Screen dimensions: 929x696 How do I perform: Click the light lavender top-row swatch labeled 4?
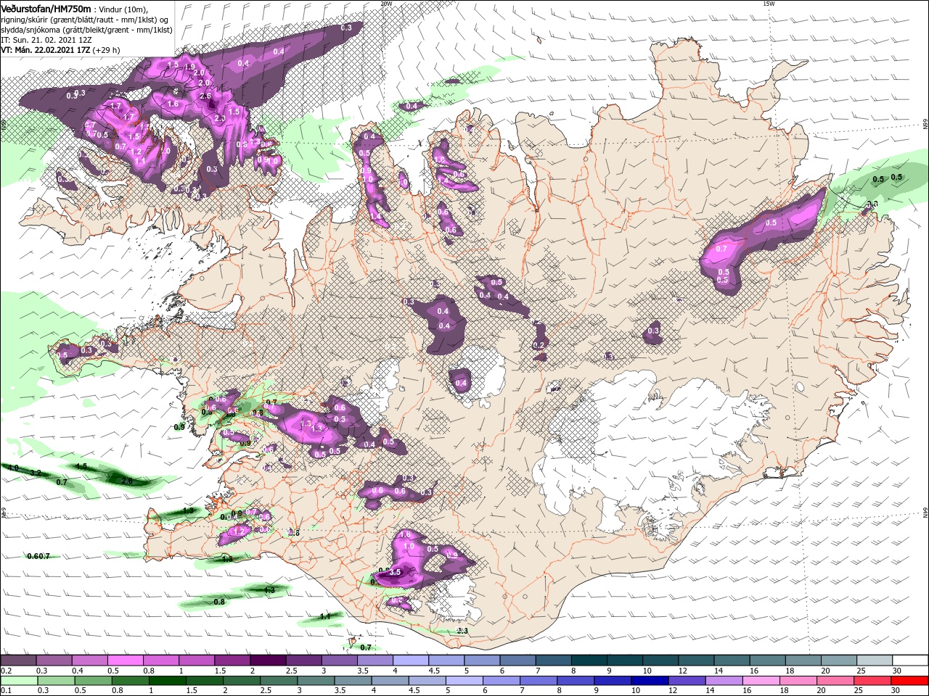[x=411, y=660]
